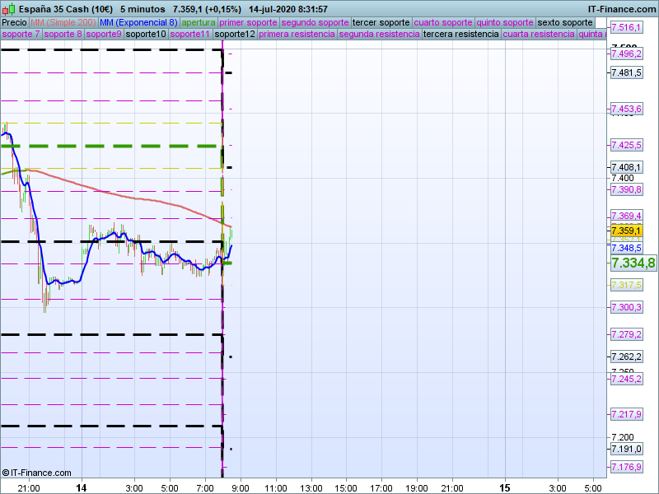Select the cuarta resistencia label
The height and width of the screenshot is (494, 659).
[x=539, y=34]
